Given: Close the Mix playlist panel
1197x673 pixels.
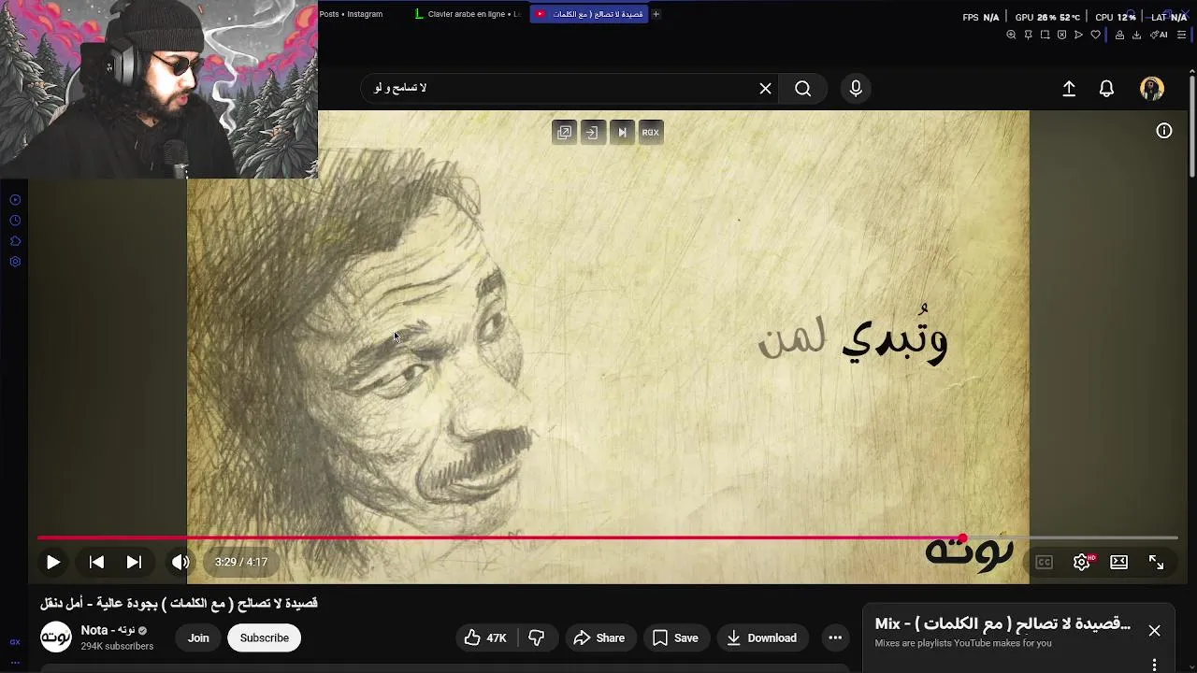Looking at the screenshot, I should 1154,631.
